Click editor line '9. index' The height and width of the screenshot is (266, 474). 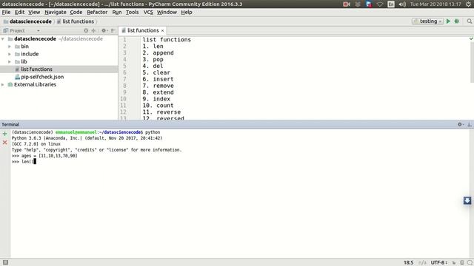[x=156, y=99]
